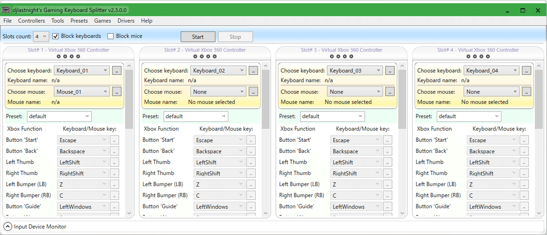Click Slot 3 Button 'Guide' key '..' button
The height and width of the screenshot is (235, 547).
click(x=387, y=206)
